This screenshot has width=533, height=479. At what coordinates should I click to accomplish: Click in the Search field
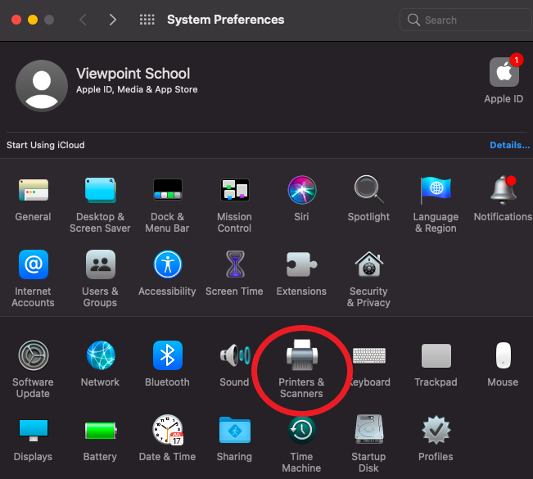point(467,20)
